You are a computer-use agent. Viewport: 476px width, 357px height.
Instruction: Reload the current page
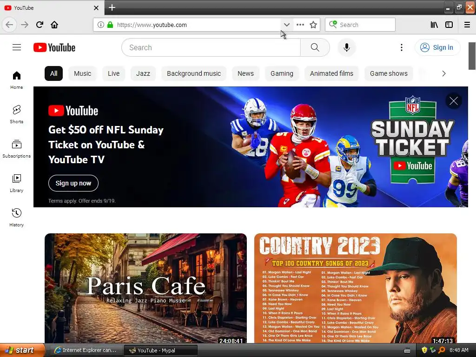[x=40, y=25]
